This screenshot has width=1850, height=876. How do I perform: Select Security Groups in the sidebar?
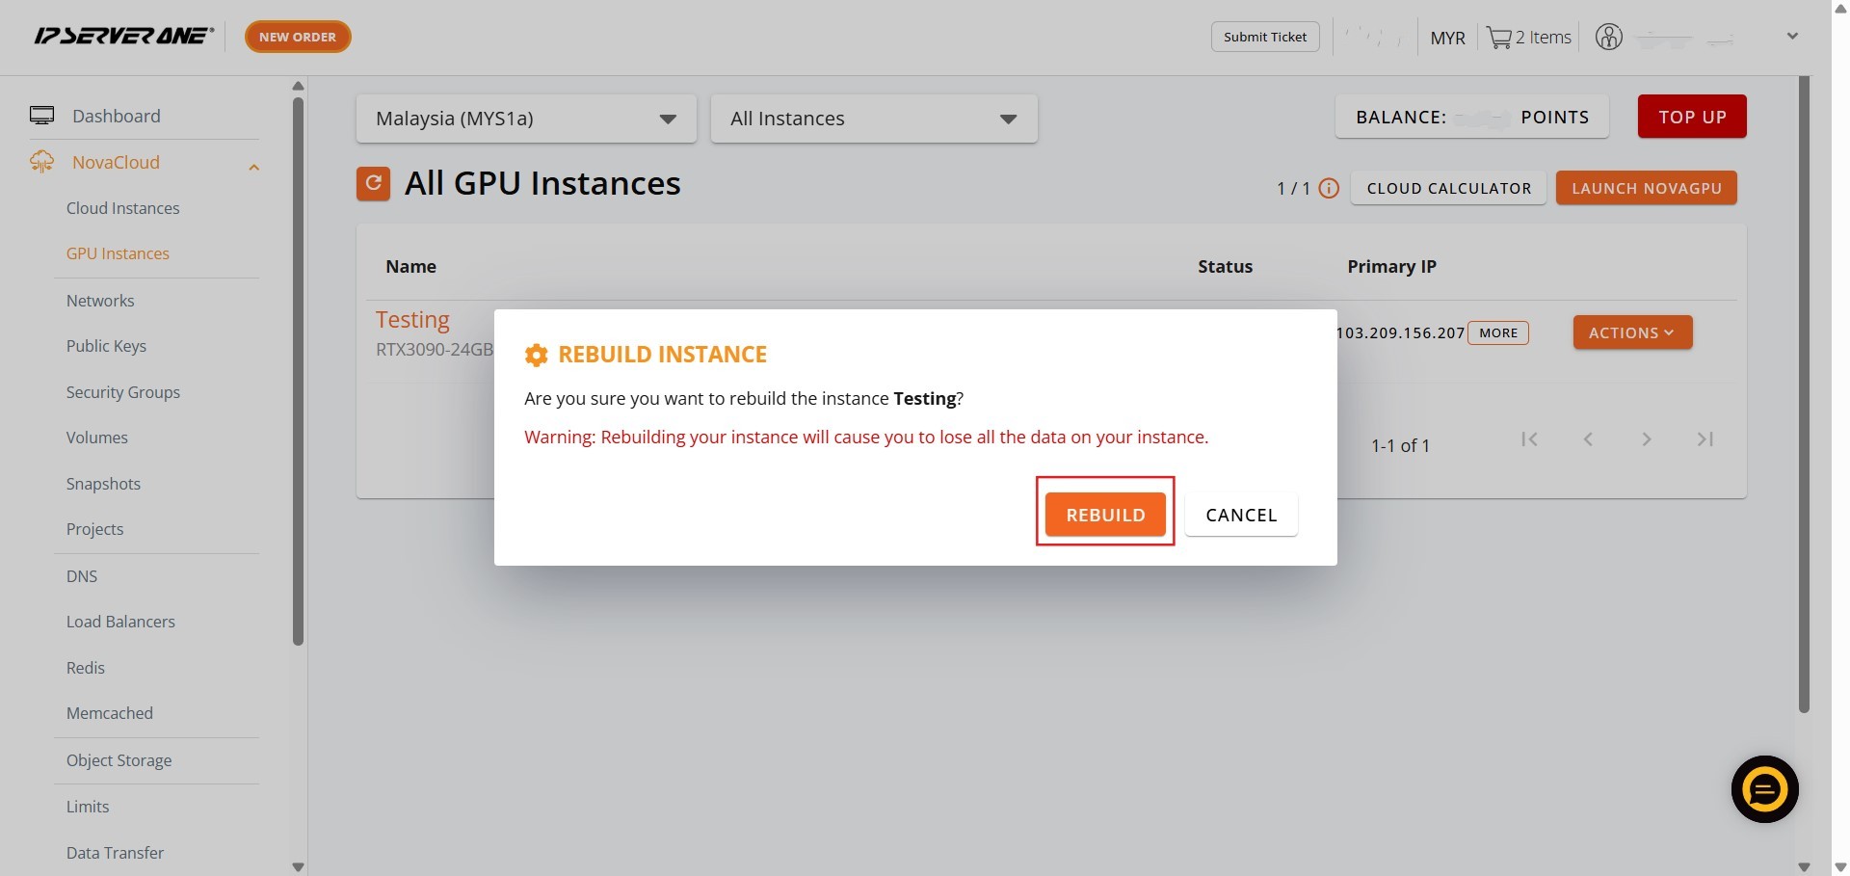point(122,392)
